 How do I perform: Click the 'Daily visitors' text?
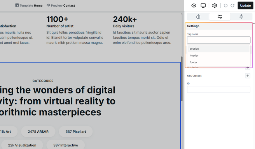coord(124,26)
